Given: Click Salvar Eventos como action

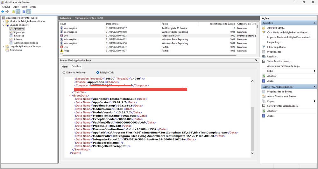Looking at the screenshot, I should point(279,61).
